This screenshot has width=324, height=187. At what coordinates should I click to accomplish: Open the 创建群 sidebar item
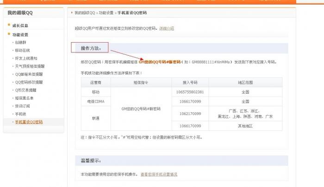point(20,42)
